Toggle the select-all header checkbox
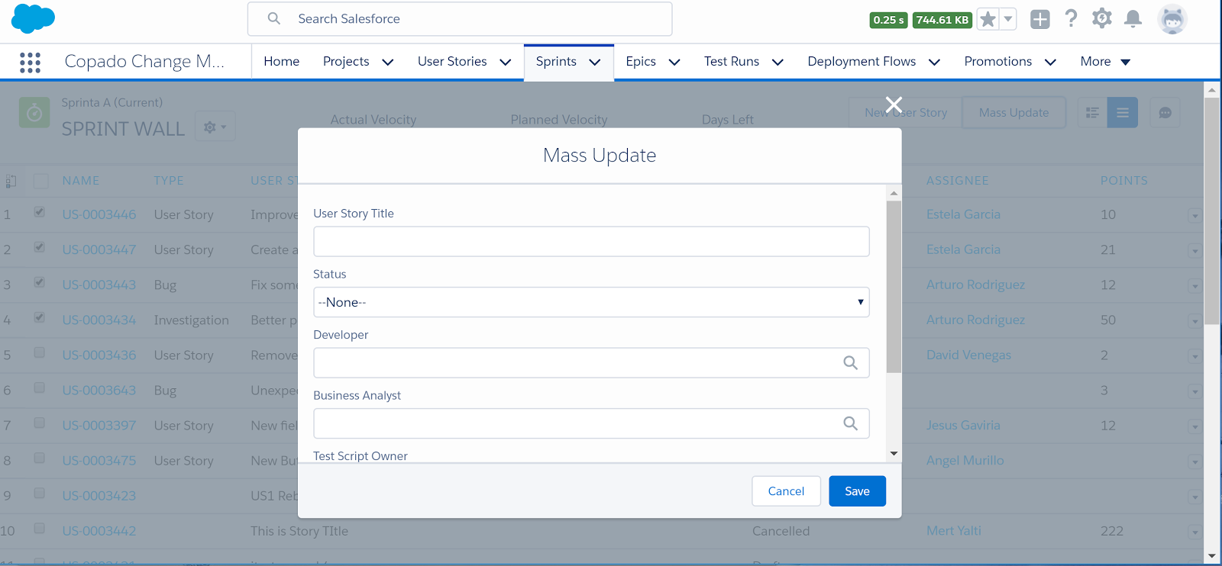 [x=40, y=181]
